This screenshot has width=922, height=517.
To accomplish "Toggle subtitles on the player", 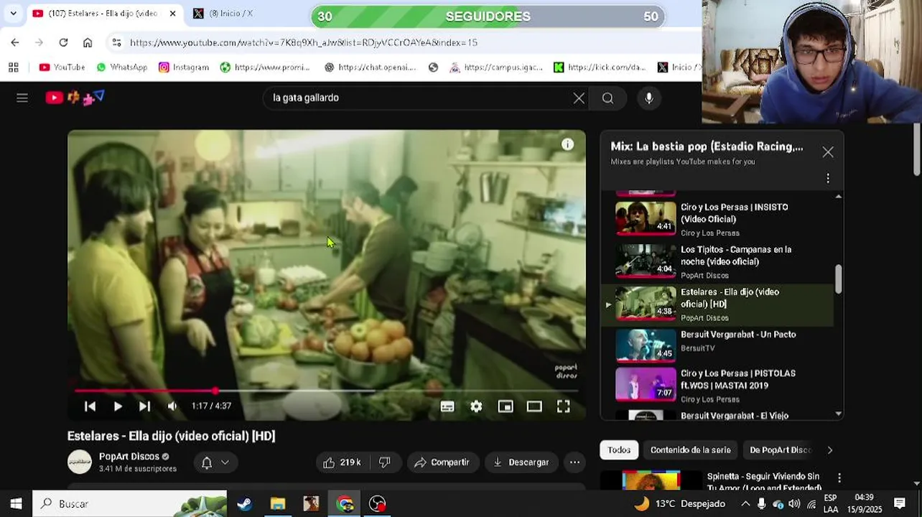I will pos(447,406).
